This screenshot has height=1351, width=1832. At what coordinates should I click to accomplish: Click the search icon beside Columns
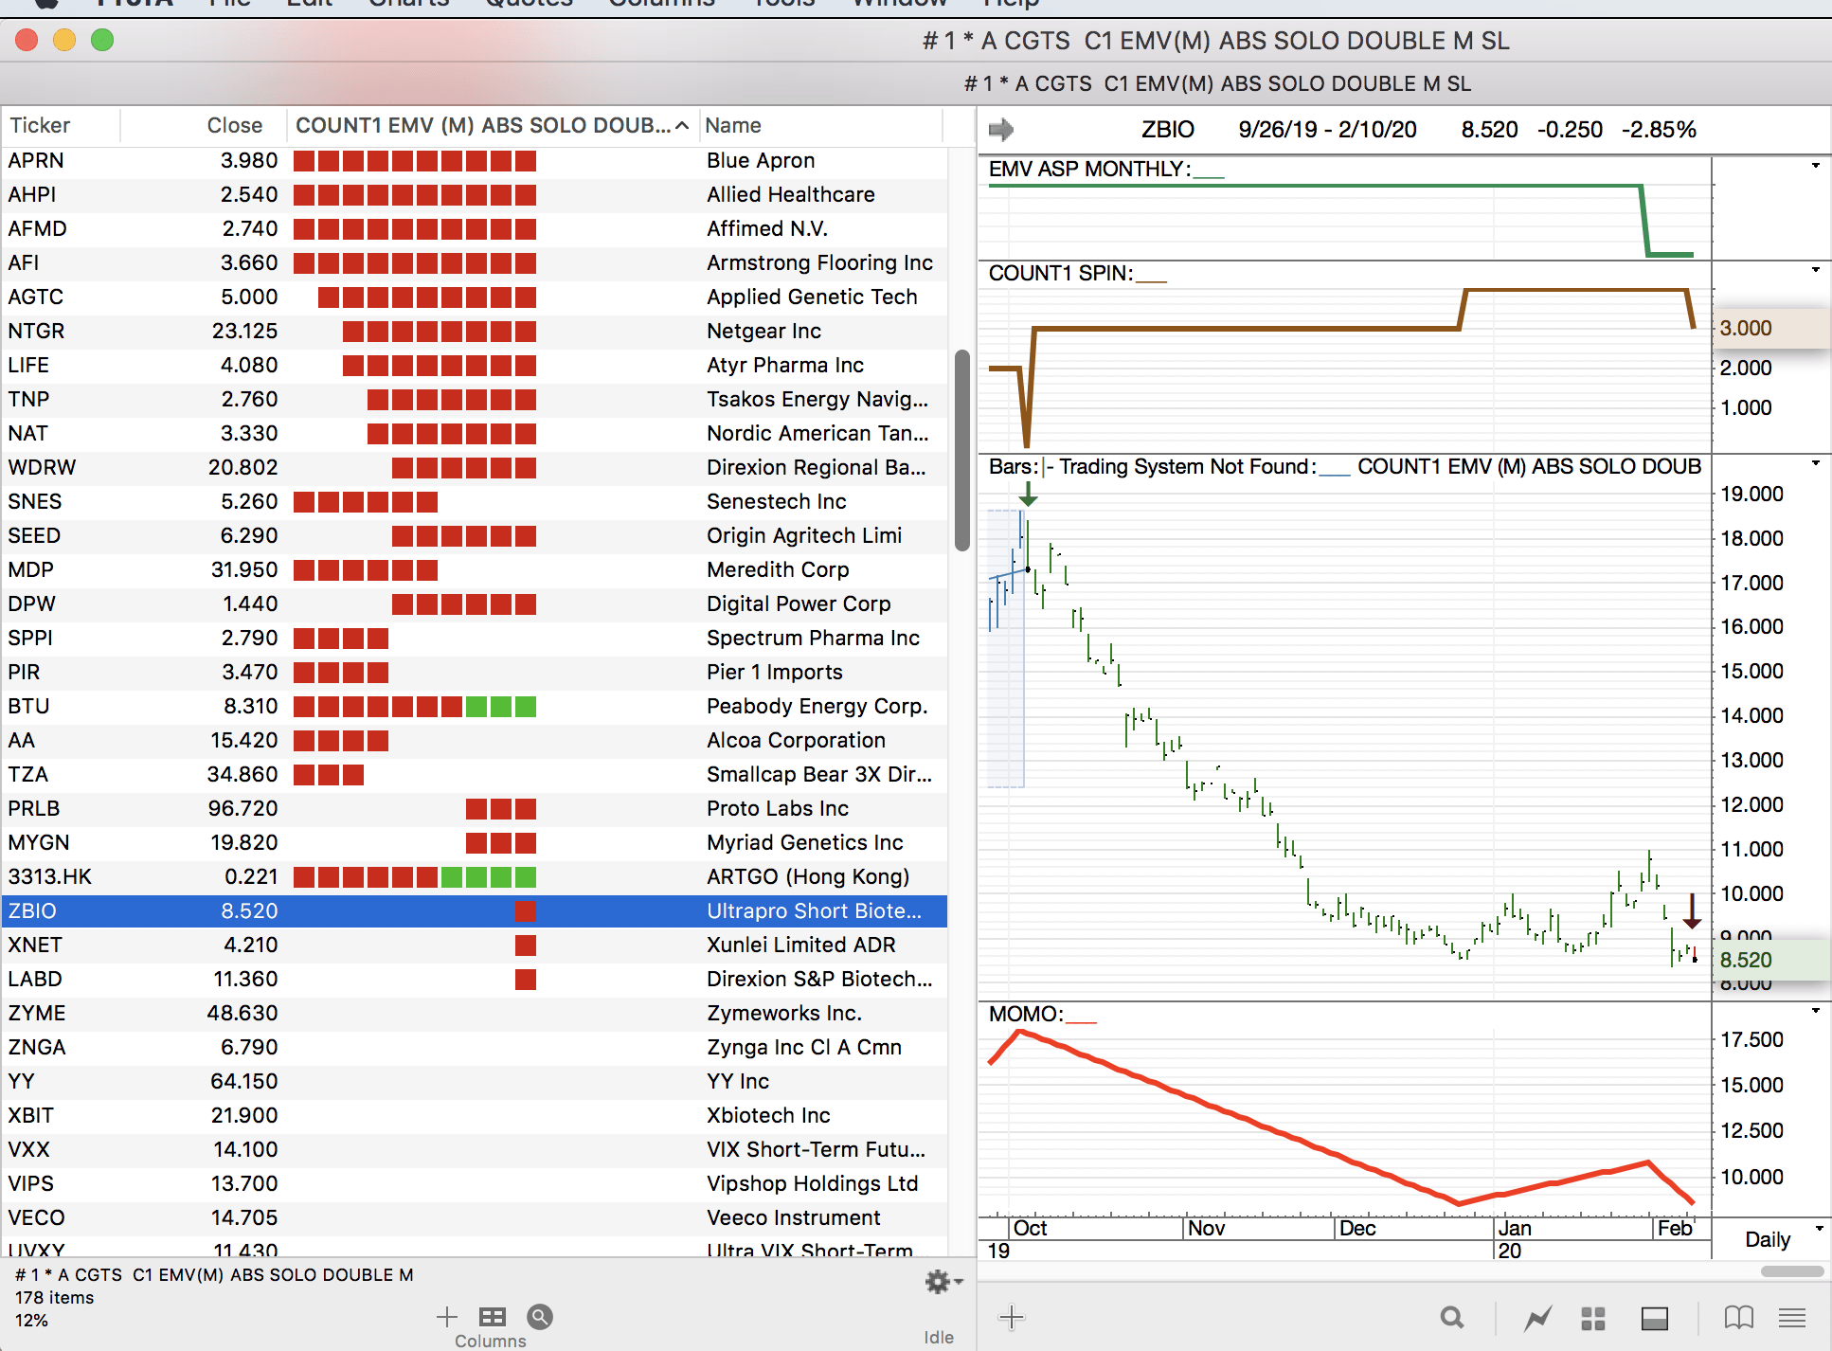(x=540, y=1317)
